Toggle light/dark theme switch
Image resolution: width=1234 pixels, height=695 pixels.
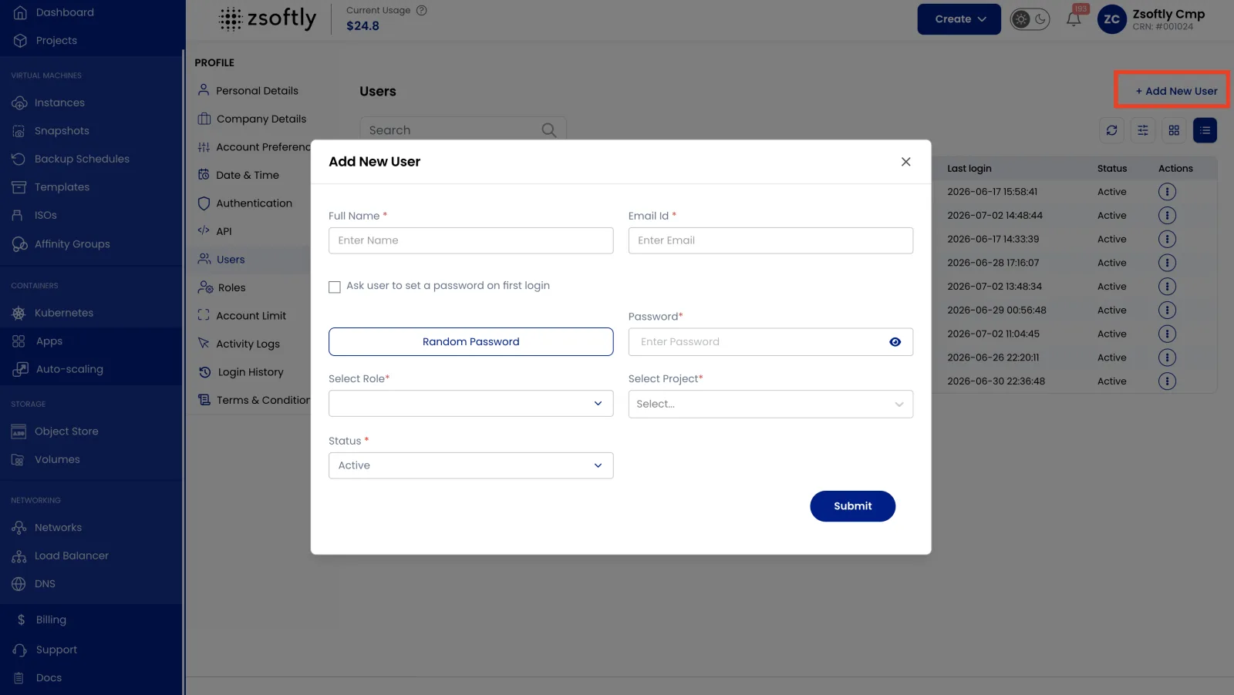coord(1030,19)
